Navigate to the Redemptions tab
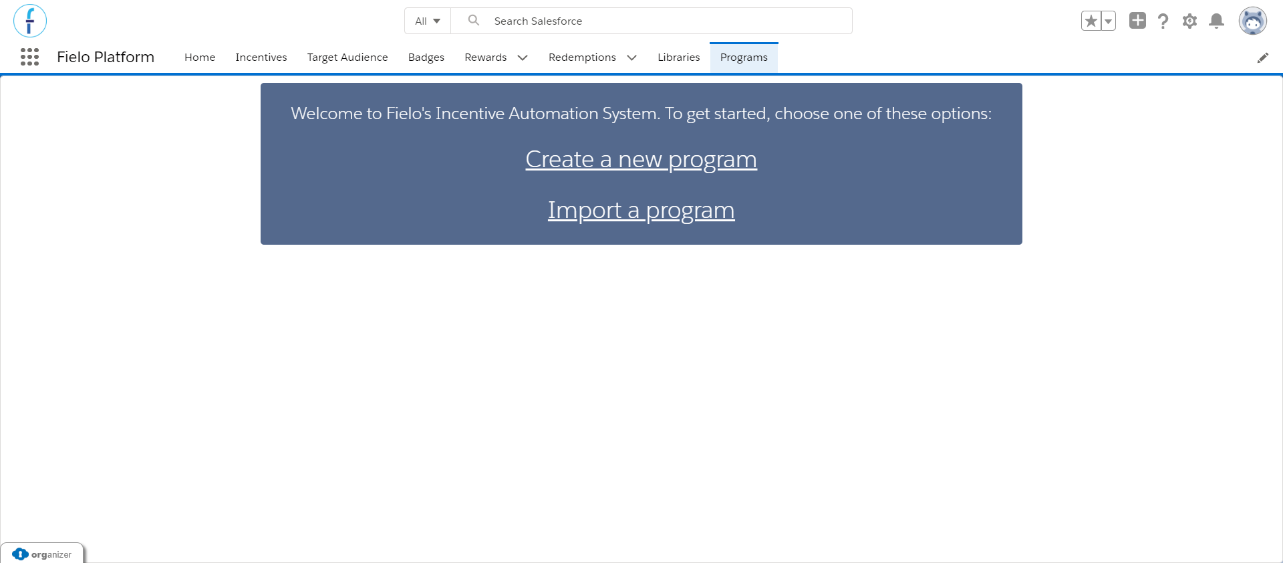 coord(582,58)
